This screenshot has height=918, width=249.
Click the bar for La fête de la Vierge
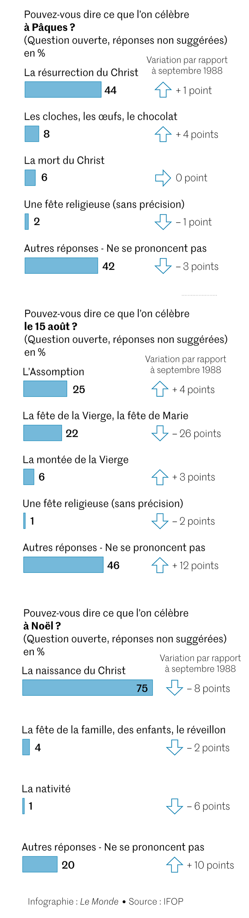43,433
